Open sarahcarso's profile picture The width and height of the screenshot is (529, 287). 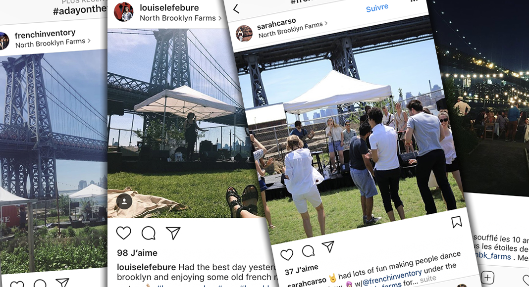point(244,33)
